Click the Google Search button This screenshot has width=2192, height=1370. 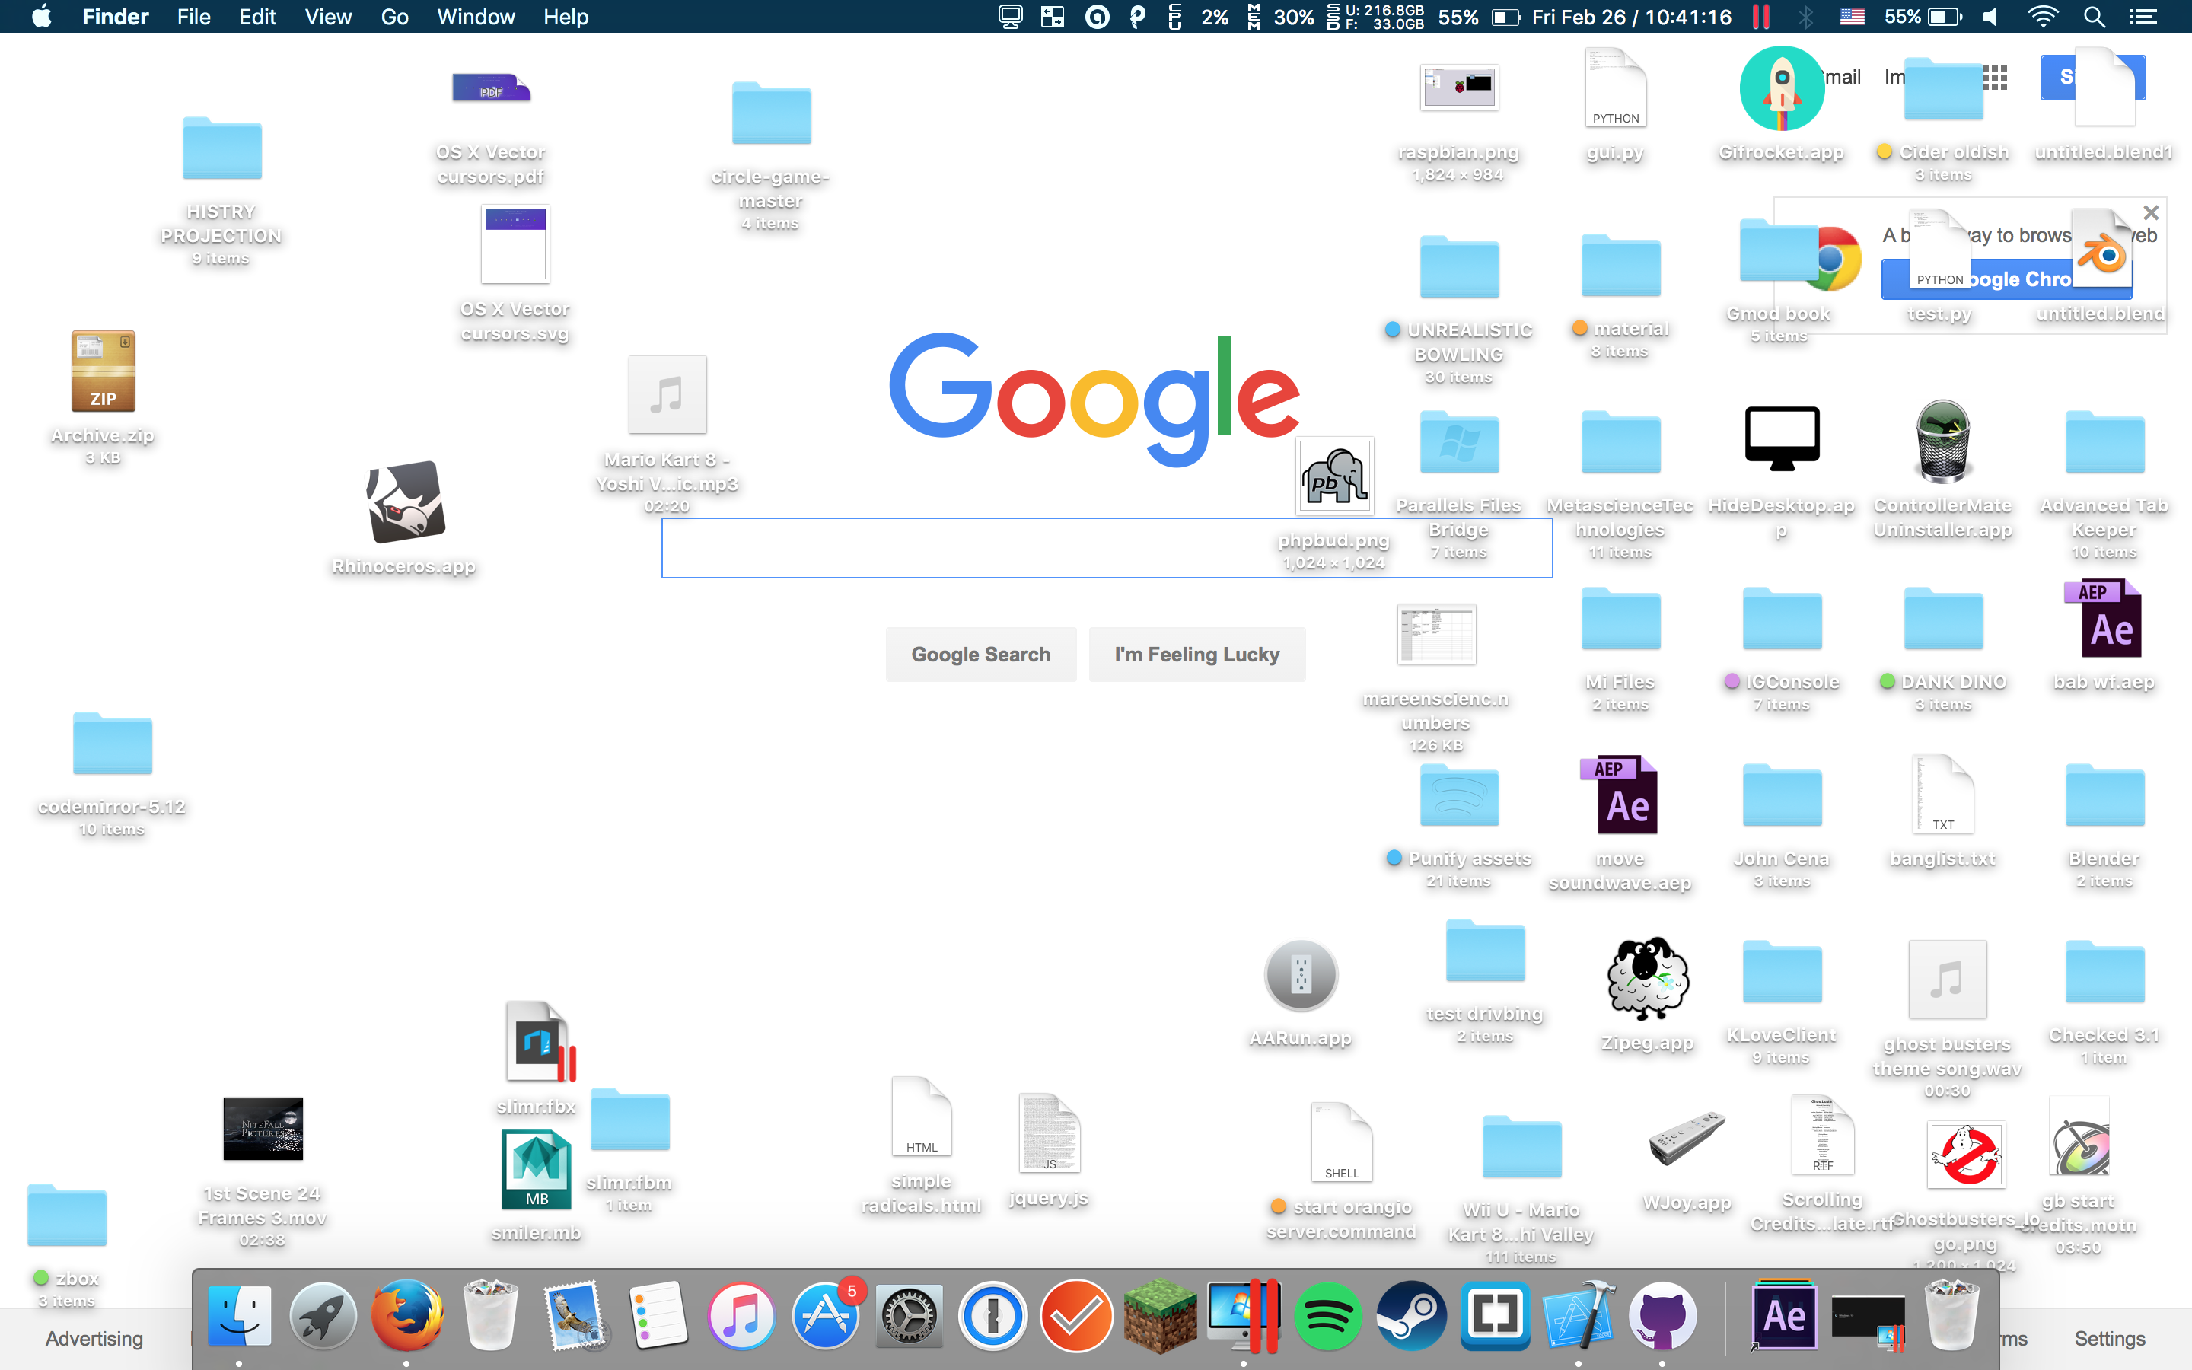pos(980,655)
